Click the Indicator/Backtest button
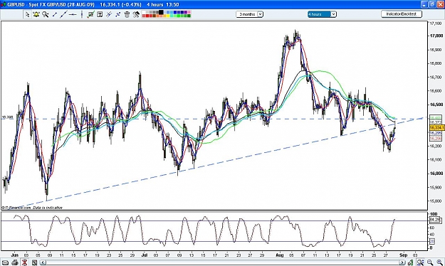This screenshot has height=266, width=445. [x=402, y=14]
